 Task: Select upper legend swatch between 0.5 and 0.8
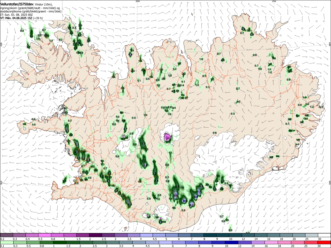45,235
